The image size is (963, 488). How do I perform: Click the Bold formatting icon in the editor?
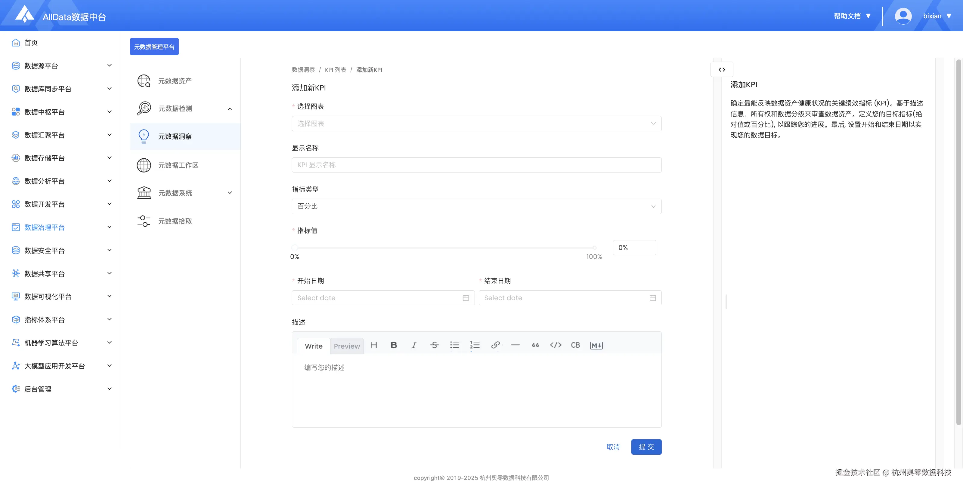(x=394, y=345)
